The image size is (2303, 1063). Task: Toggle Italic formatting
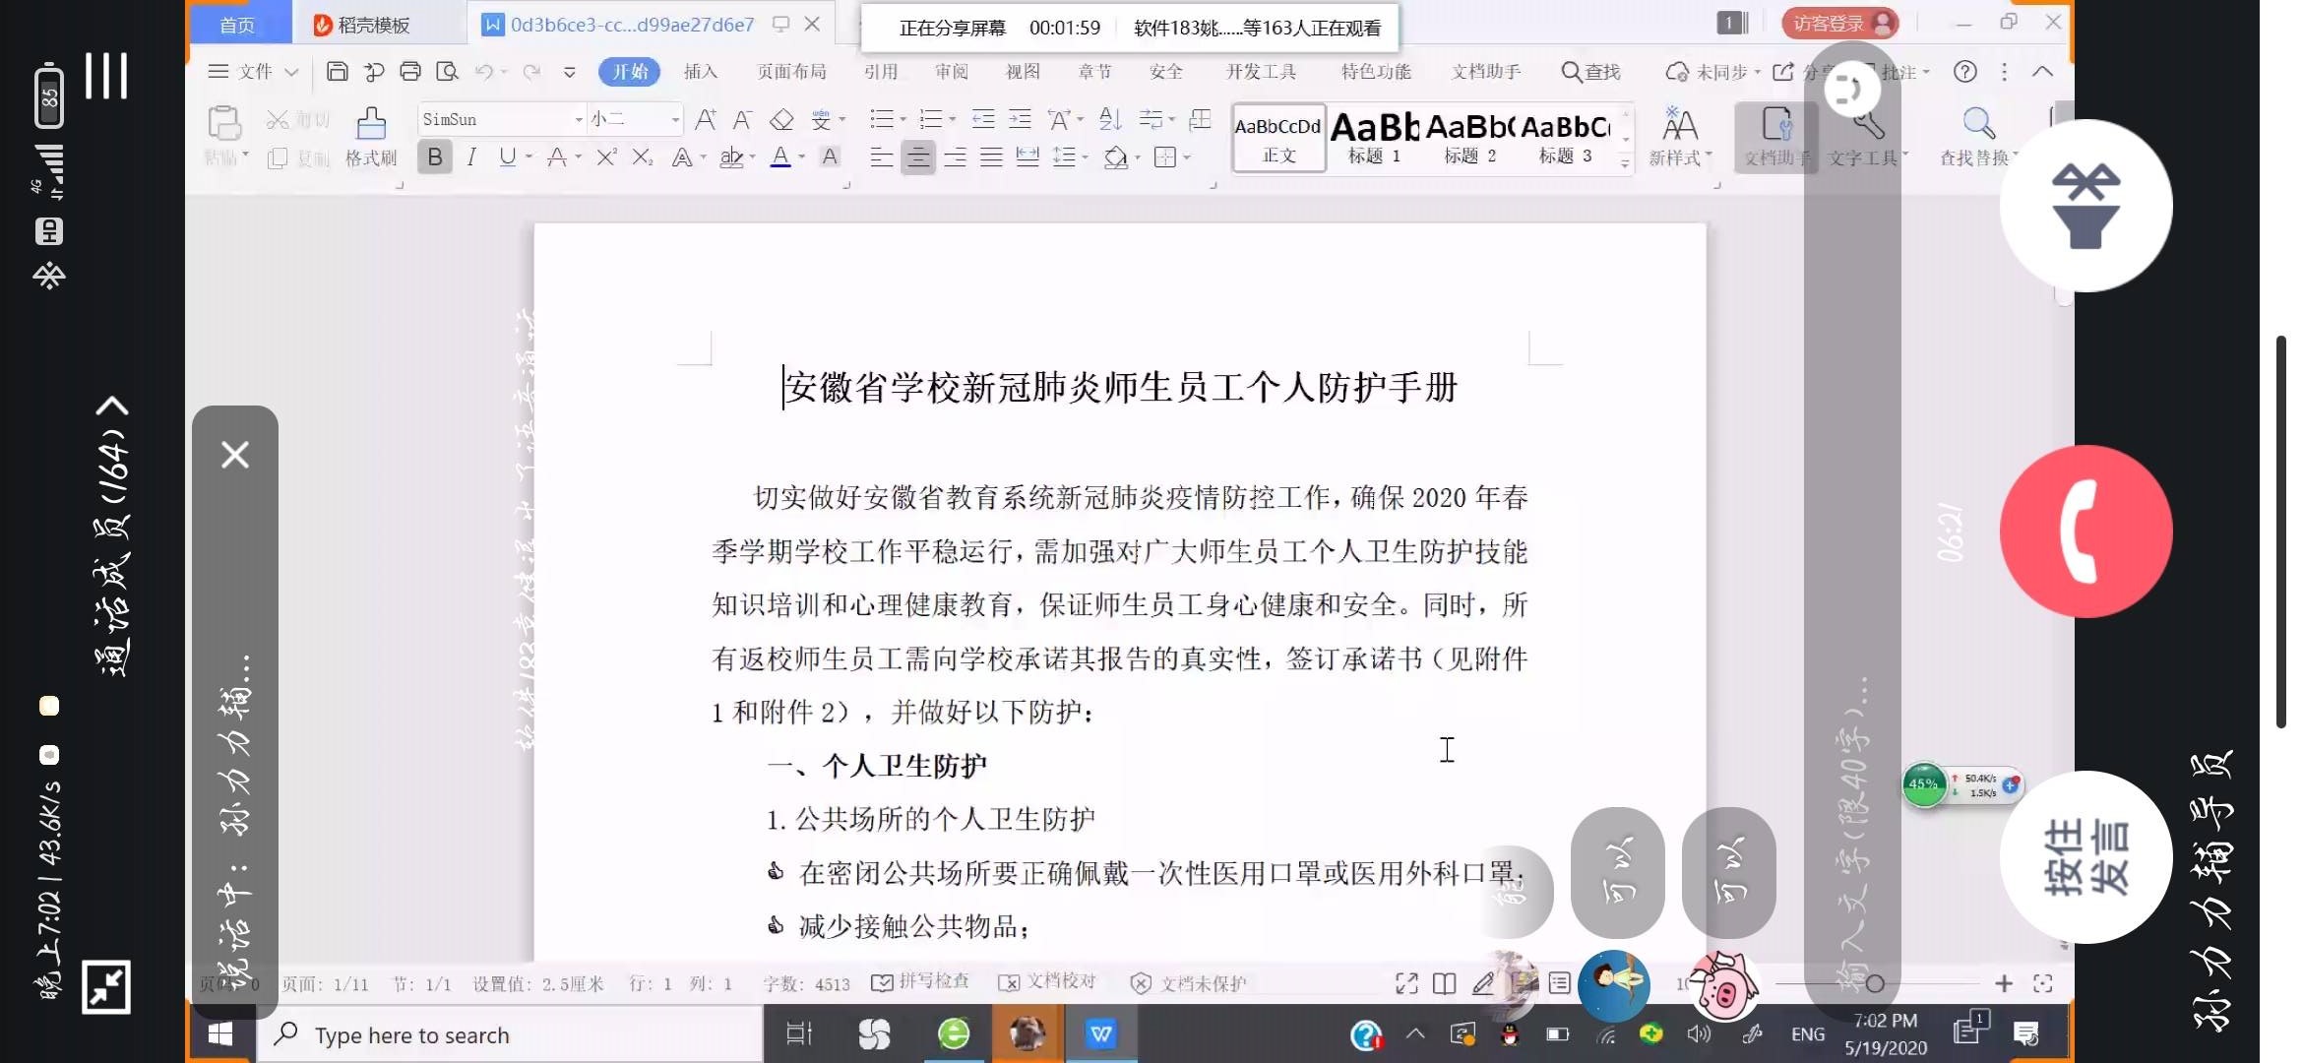[x=471, y=157]
